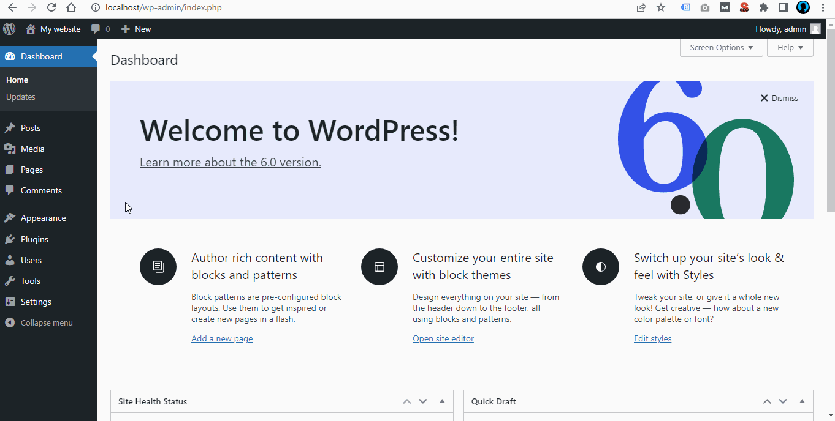Image resolution: width=835 pixels, height=421 pixels.
Task: Click the Site Health Status heading
Action: [x=153, y=401]
